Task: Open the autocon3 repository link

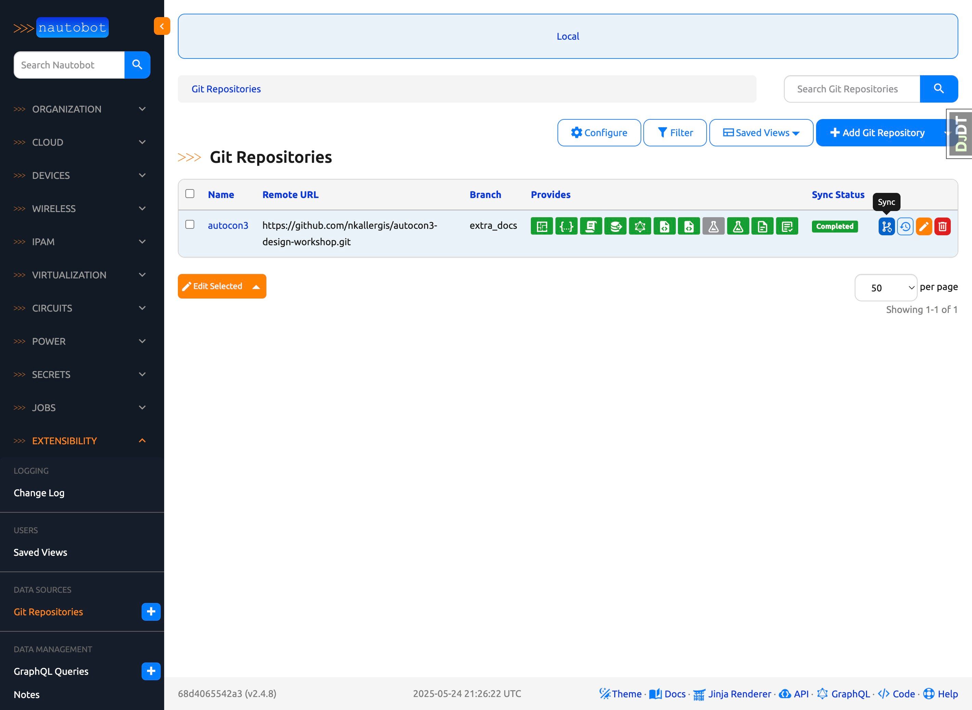Action: 228,226
